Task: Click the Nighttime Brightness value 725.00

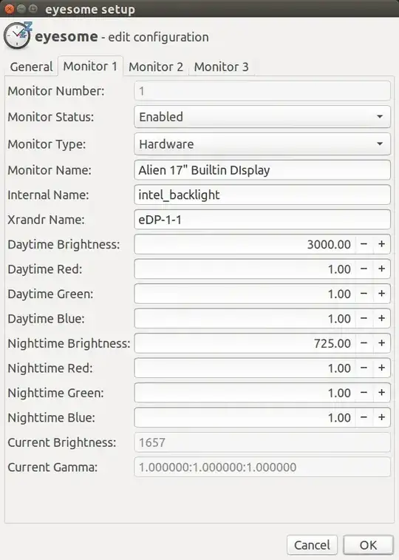Action: click(x=332, y=343)
